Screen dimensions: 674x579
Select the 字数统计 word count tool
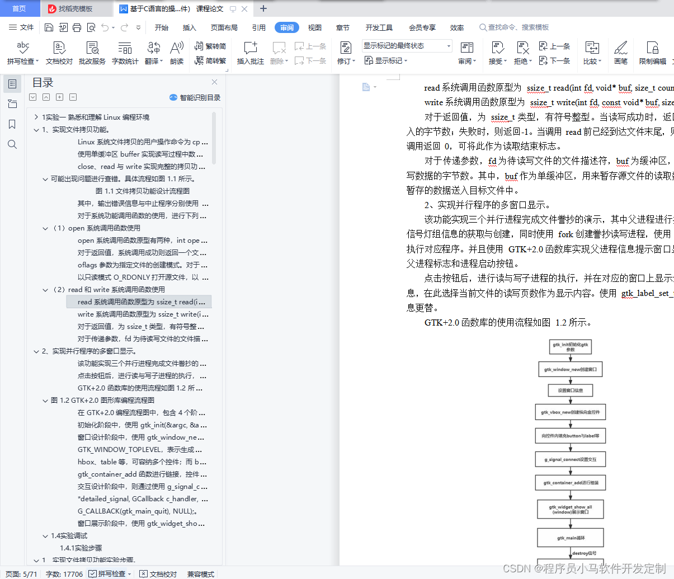[125, 53]
